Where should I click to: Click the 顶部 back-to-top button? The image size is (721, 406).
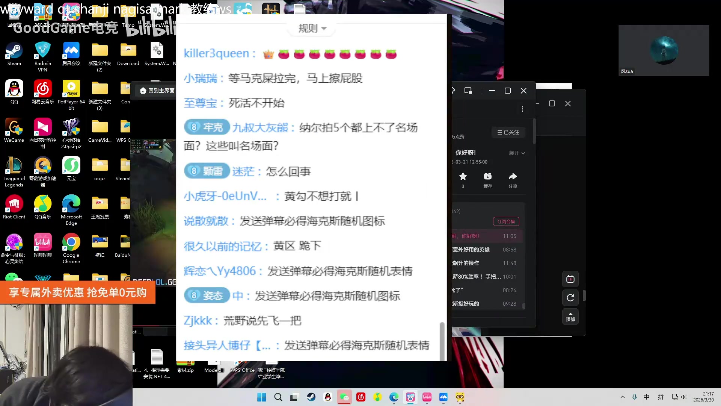[x=570, y=317]
